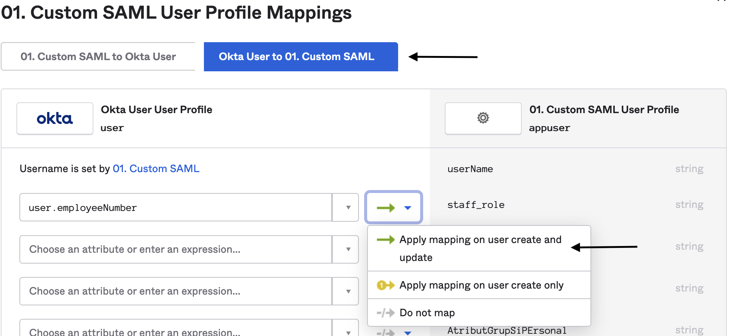Screen dimensions: 735x336
Task: Select the yellow create-only mapping arrow icon
Action: click(x=385, y=285)
